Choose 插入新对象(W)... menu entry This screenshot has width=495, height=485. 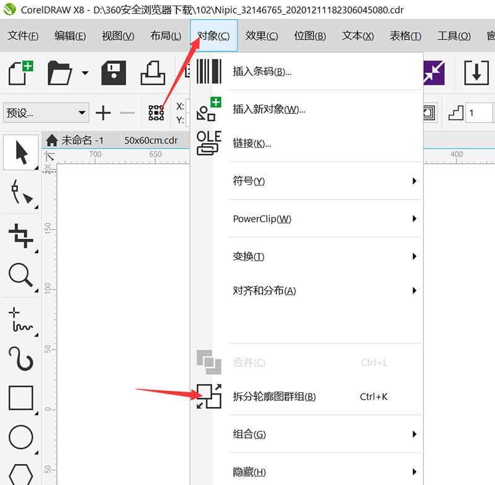[x=307, y=109]
